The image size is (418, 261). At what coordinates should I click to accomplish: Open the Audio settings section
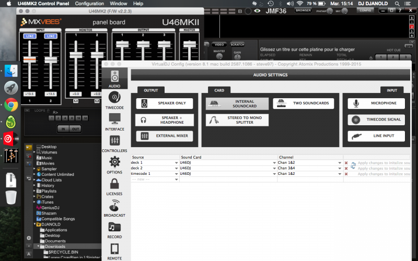click(114, 79)
